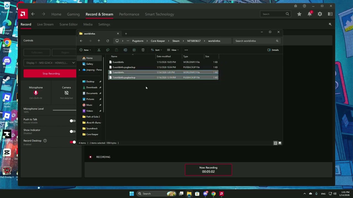Click the Cut icon in File Explorer toolbar
Viewport: 353px width, 198px height.
(99, 50)
